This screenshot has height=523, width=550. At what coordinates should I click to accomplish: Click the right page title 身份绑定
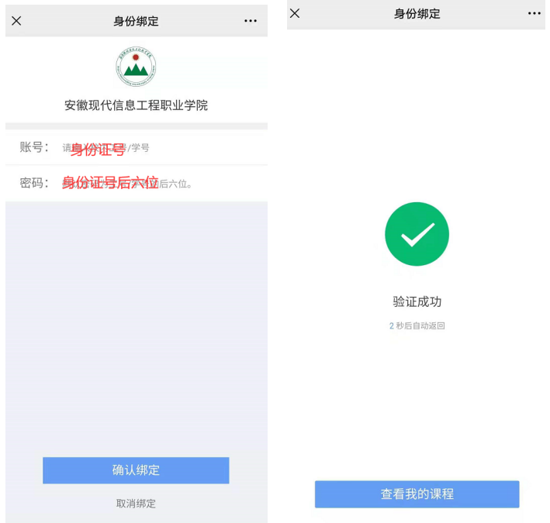click(x=417, y=14)
